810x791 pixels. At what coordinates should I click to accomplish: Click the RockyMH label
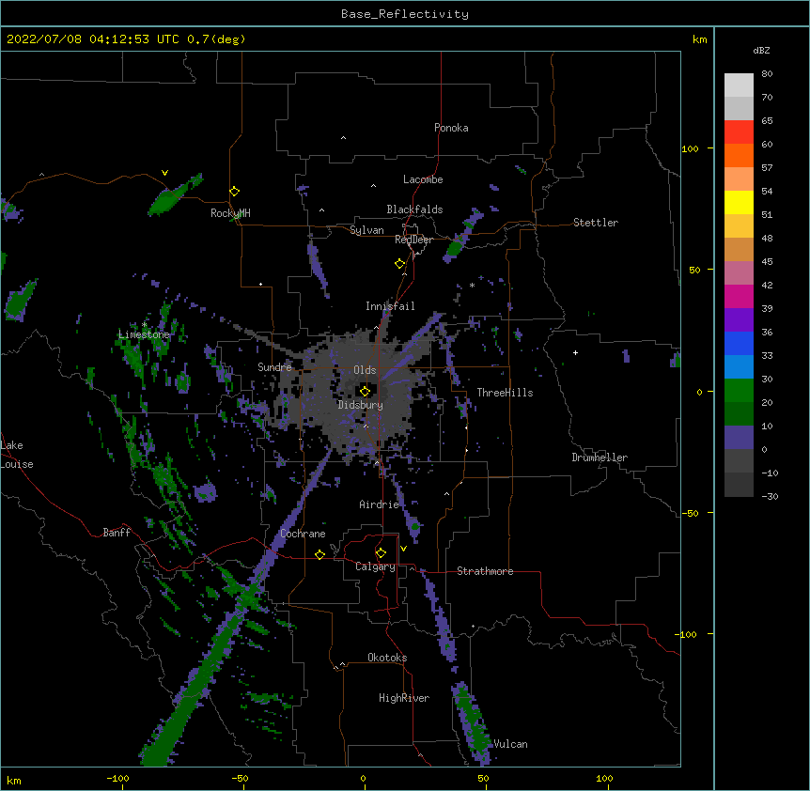click(x=230, y=213)
